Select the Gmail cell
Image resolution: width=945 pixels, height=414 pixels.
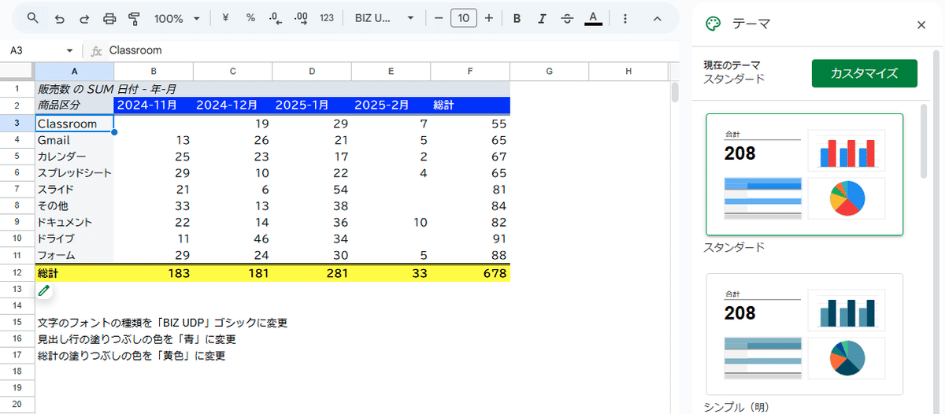tap(75, 140)
